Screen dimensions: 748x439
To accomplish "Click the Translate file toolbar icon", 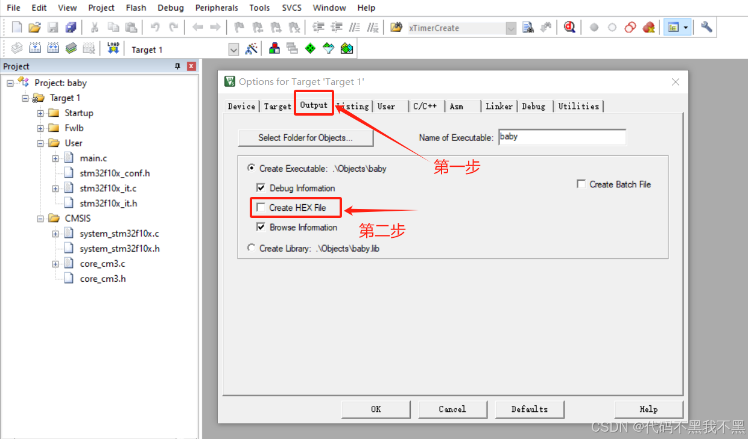I will [17, 49].
